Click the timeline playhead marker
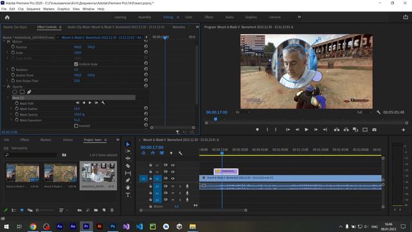This screenshot has height=232, width=412. (222, 153)
